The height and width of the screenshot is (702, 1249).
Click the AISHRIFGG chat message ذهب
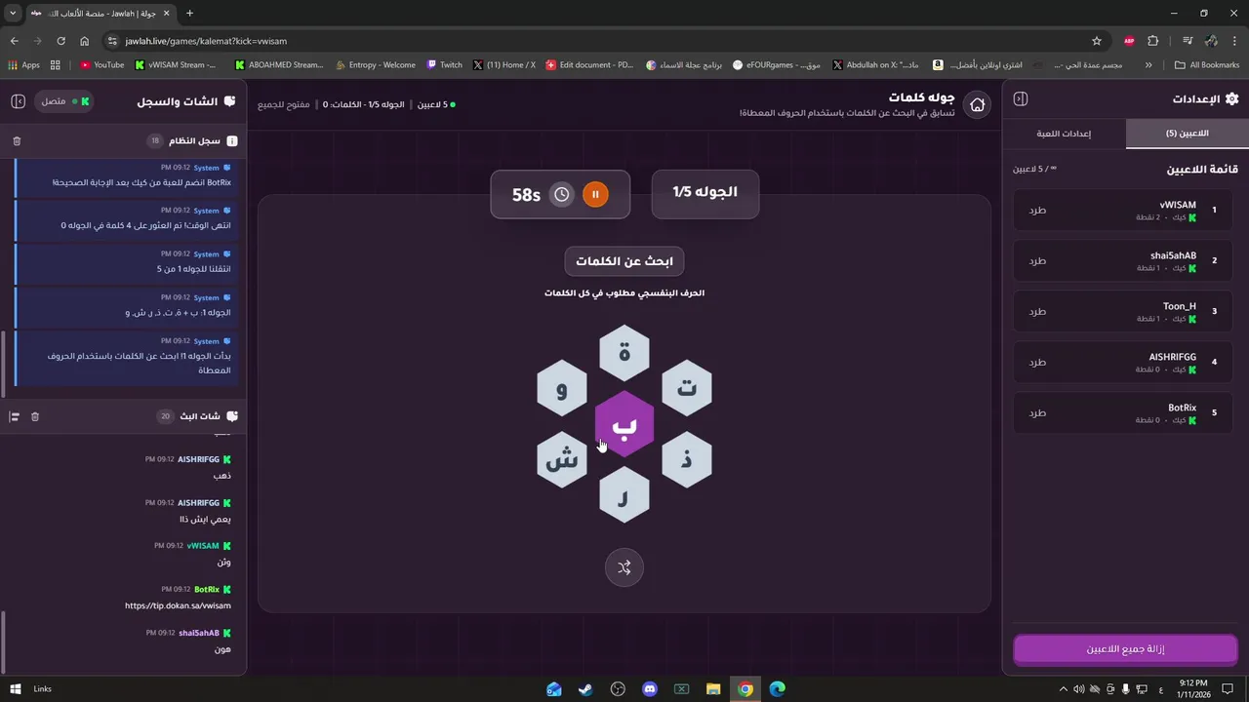coord(222,476)
